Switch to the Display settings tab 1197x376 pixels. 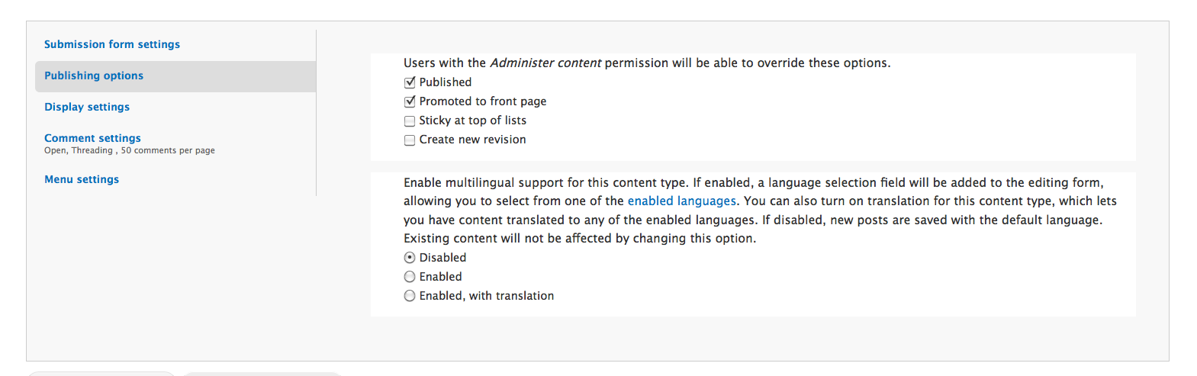click(87, 107)
